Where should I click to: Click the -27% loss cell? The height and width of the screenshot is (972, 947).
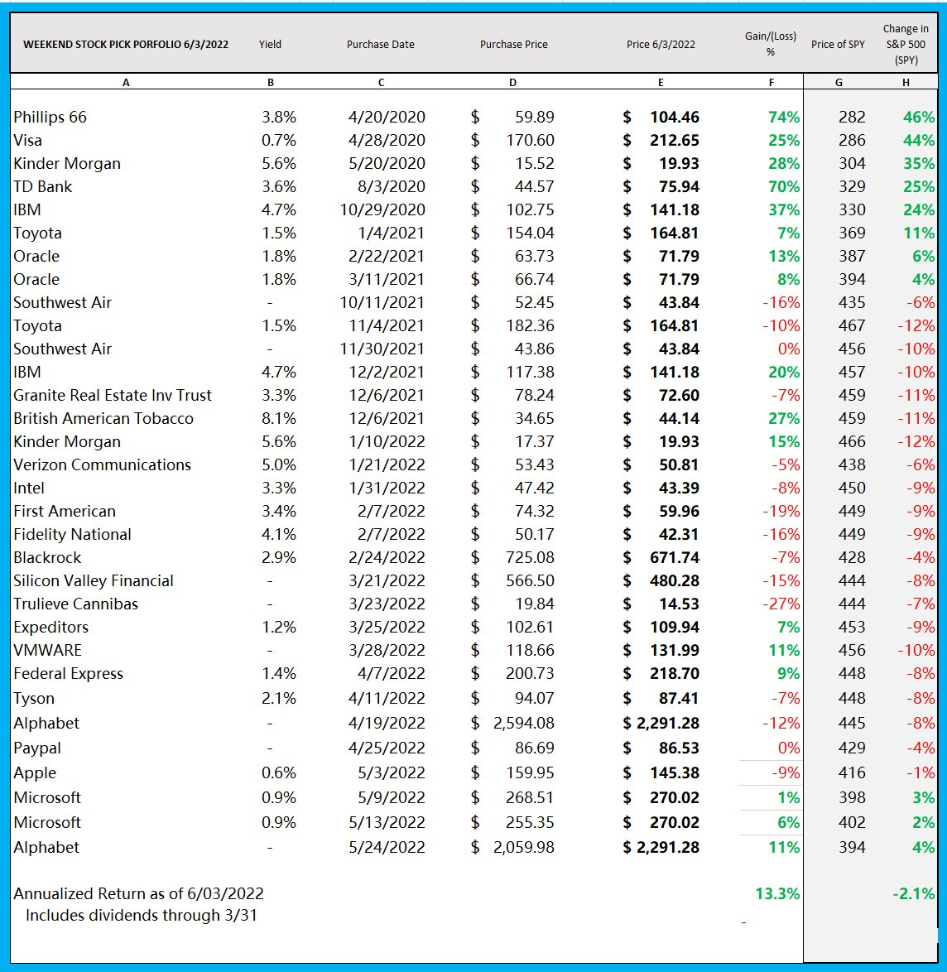(781, 604)
